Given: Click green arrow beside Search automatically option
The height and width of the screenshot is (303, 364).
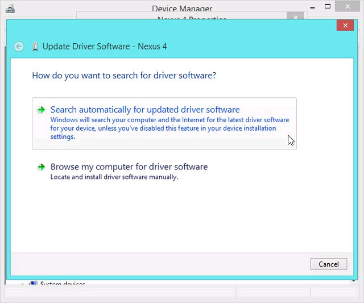Looking at the screenshot, I should click(41, 110).
